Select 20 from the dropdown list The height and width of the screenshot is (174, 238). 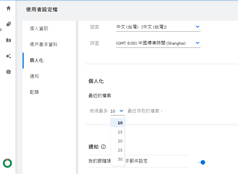coord(120,141)
